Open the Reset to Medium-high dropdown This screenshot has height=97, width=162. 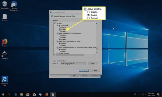[73, 64]
